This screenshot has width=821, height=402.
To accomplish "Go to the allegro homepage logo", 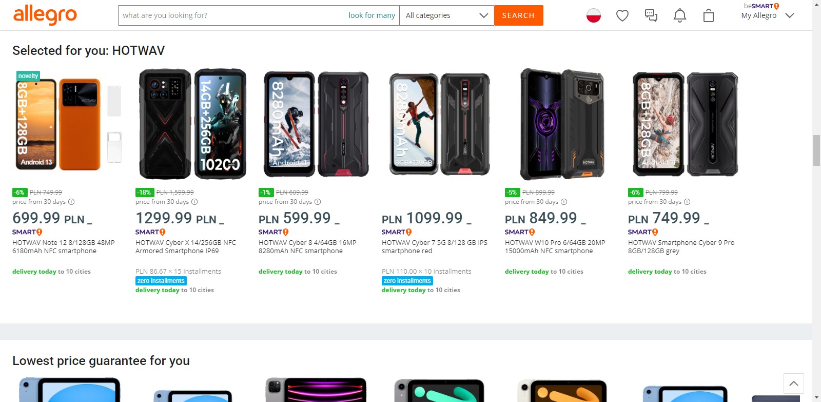I will coord(45,15).
